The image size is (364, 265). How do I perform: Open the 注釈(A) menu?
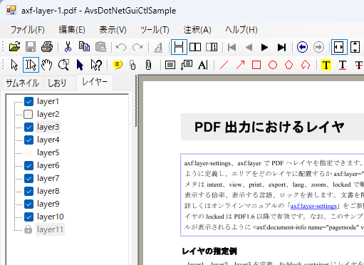click(197, 30)
